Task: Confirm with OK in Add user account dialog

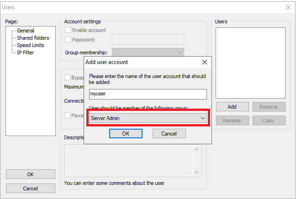Action: point(126,133)
